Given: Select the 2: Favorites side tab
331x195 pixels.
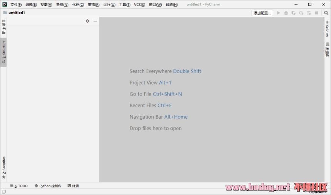Looking at the screenshot, I should (x=3, y=168).
